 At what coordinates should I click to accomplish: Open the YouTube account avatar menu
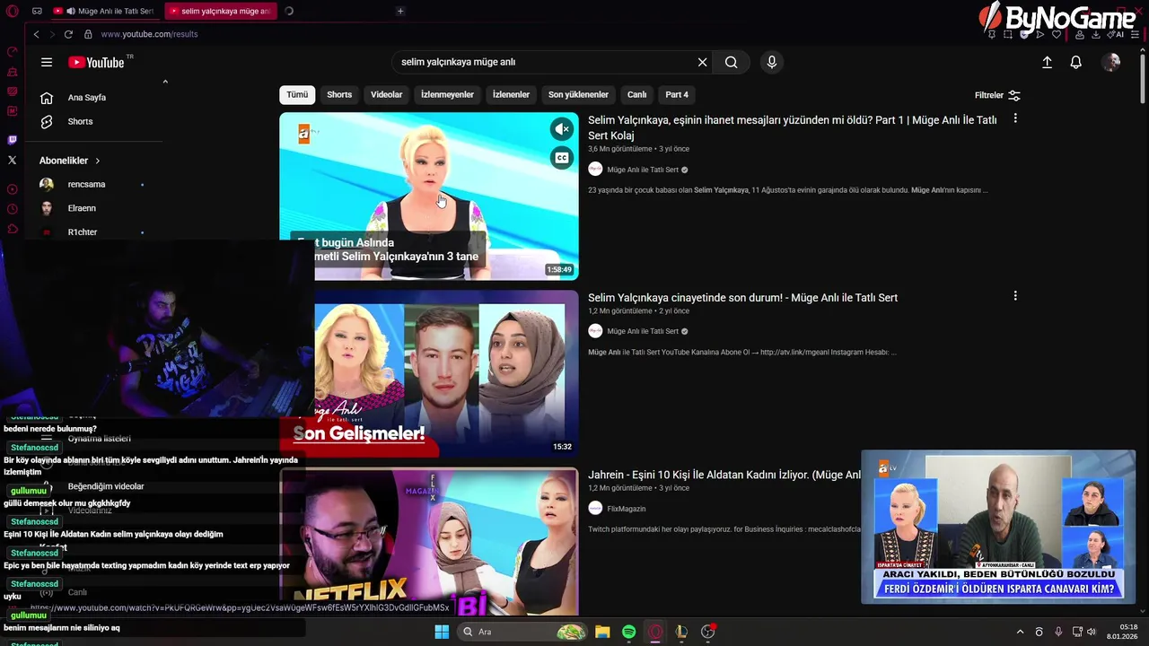click(x=1111, y=62)
